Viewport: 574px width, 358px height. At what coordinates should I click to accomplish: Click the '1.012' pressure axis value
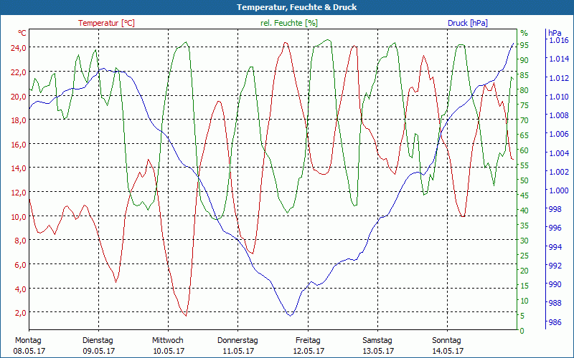558,77
